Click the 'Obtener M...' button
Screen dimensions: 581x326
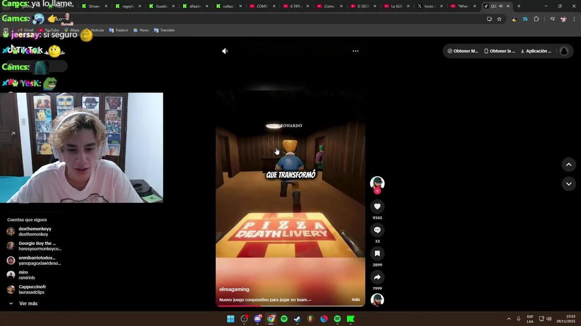click(463, 51)
